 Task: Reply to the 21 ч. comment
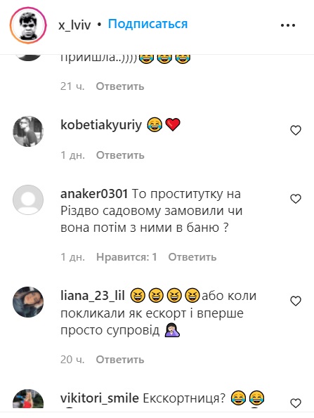pyautogui.click(x=120, y=86)
